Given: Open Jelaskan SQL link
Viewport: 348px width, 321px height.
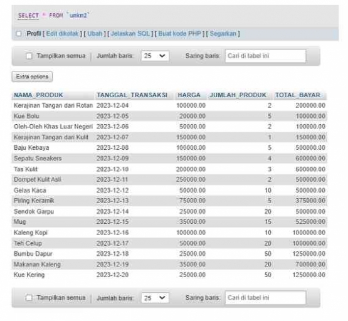Looking at the screenshot, I should (x=130, y=34).
